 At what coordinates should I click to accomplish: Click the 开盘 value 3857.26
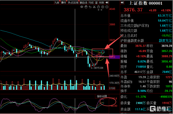[166, 51]
